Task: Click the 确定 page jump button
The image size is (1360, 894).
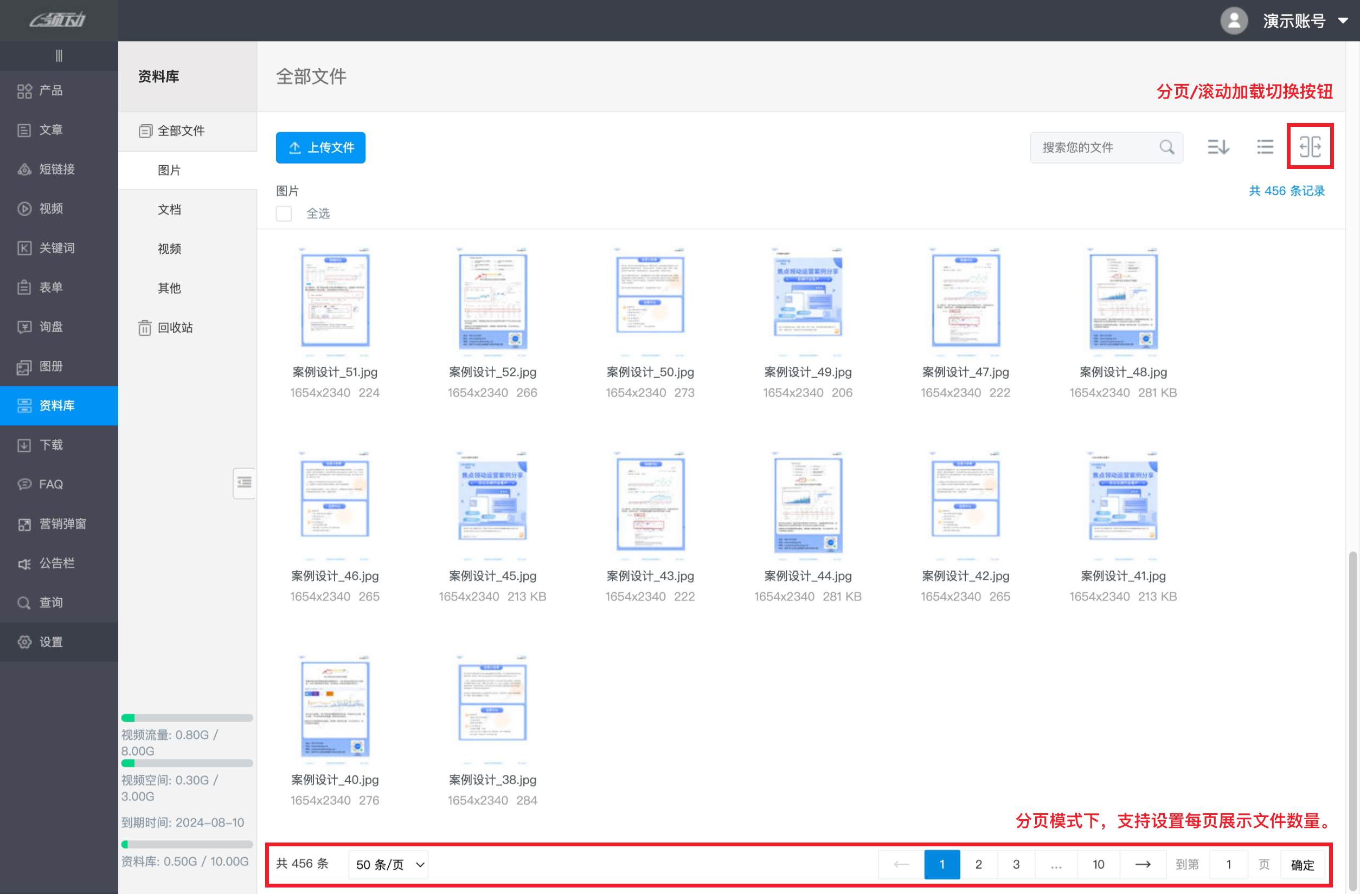Action: click(x=1302, y=864)
